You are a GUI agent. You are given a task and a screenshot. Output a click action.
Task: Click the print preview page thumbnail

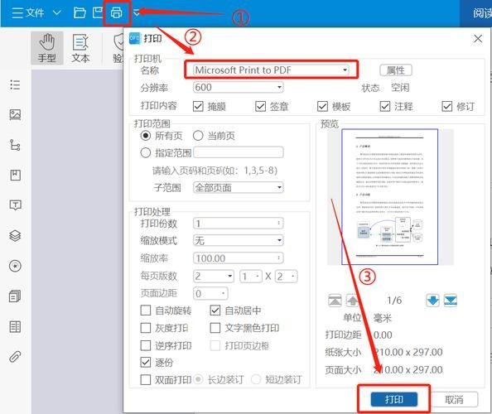coord(390,197)
